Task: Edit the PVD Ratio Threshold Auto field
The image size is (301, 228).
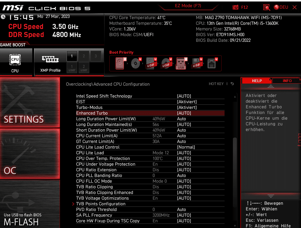Action: tap(182, 209)
